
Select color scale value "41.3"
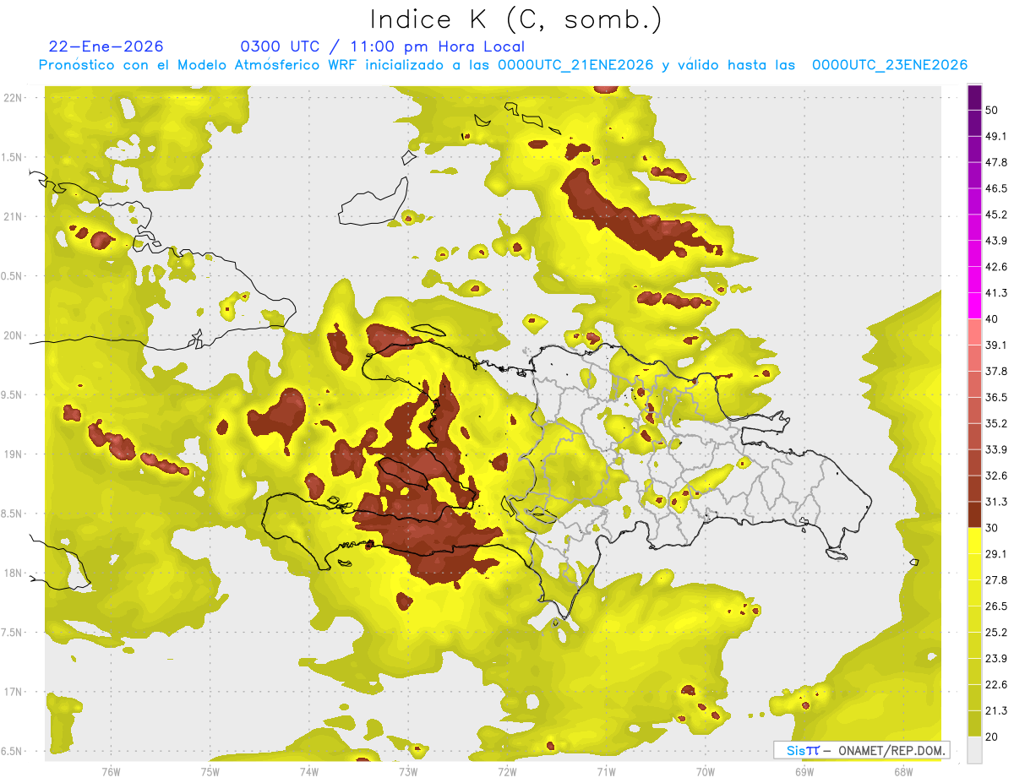pyautogui.click(x=996, y=293)
